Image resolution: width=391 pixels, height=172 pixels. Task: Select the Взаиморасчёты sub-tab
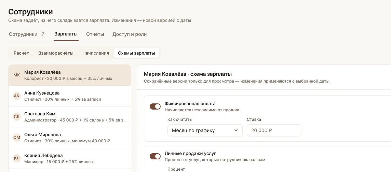point(56,53)
